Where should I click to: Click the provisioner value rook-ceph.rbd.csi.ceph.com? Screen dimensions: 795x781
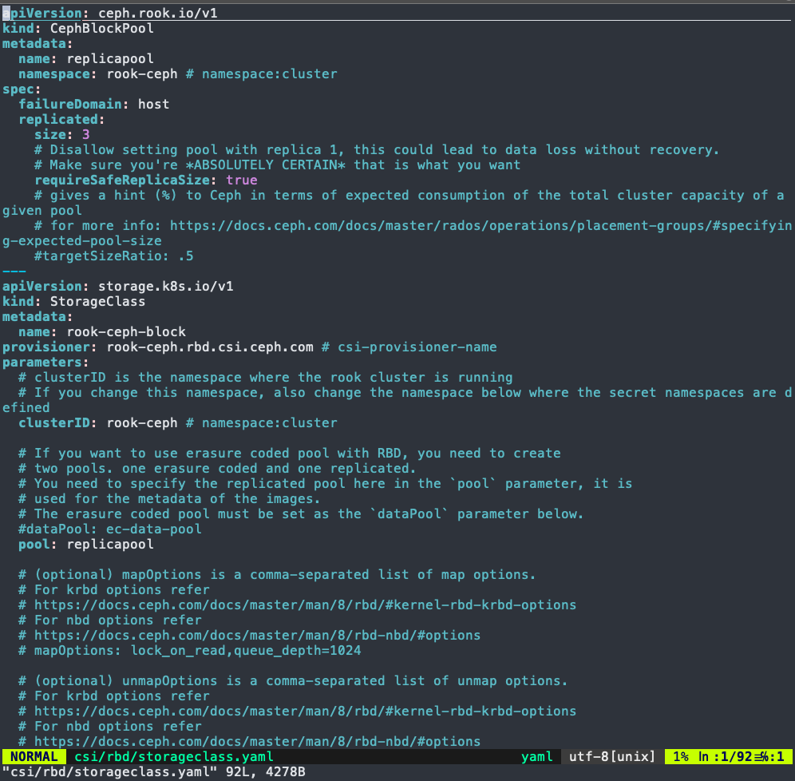click(x=205, y=347)
